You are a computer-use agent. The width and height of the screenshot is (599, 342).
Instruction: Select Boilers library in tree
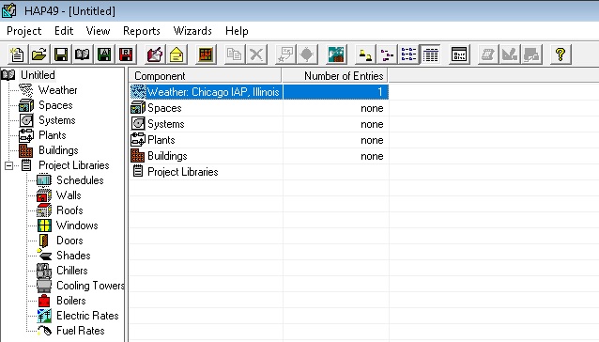pos(71,301)
